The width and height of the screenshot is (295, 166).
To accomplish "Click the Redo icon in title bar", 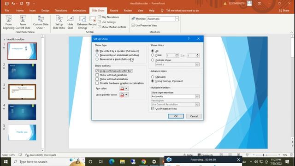I will 21,4.
